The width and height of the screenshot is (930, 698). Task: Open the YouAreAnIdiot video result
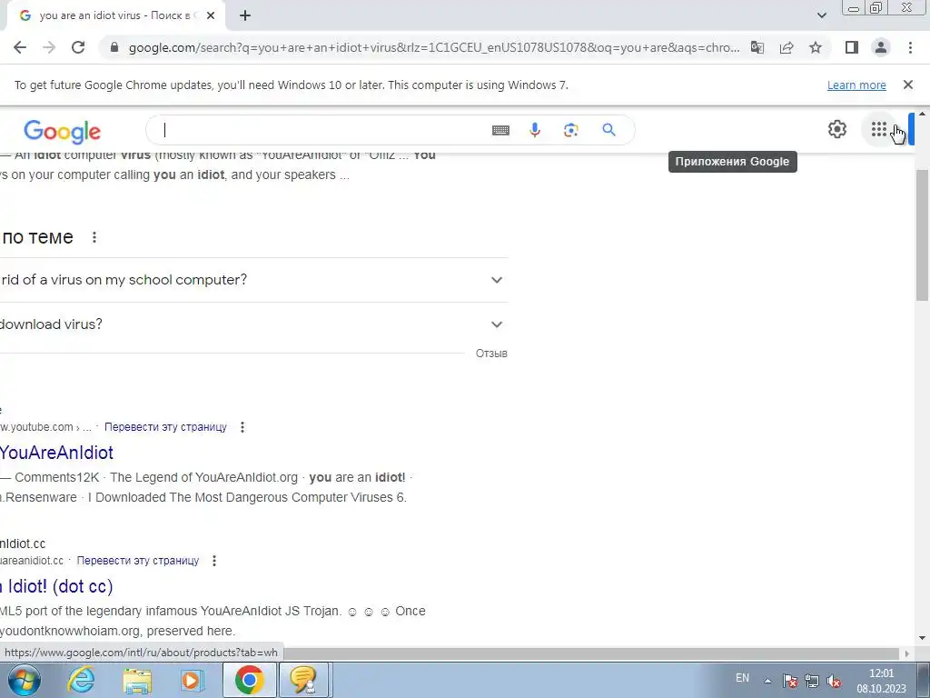point(56,453)
